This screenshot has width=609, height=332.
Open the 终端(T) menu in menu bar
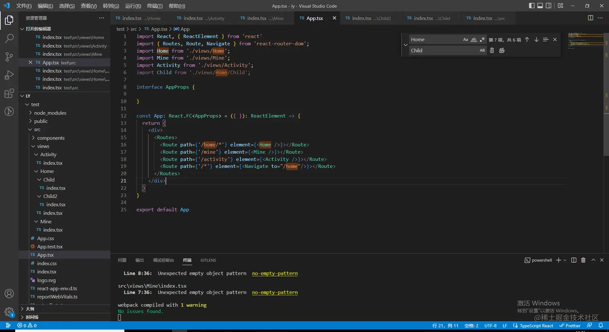(x=155, y=6)
